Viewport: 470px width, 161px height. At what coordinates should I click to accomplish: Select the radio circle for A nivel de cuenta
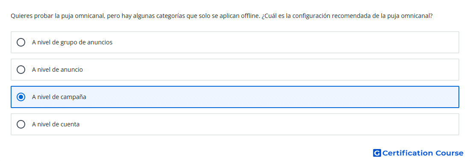(x=21, y=124)
